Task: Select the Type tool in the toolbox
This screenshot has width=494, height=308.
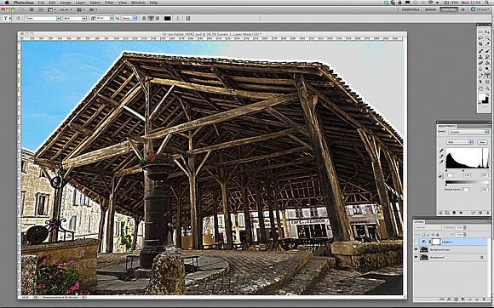Action: pos(487,76)
